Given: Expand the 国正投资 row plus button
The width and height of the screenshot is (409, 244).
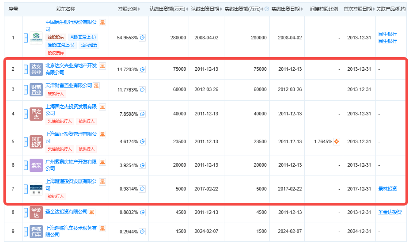Looking at the screenshot, I should 25,141.
